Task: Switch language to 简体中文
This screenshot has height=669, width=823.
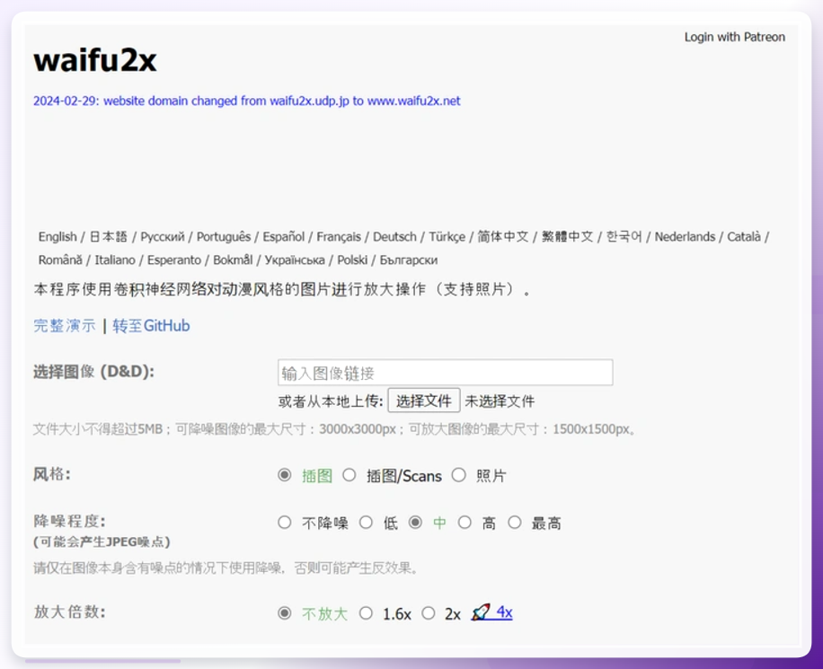Action: [503, 237]
